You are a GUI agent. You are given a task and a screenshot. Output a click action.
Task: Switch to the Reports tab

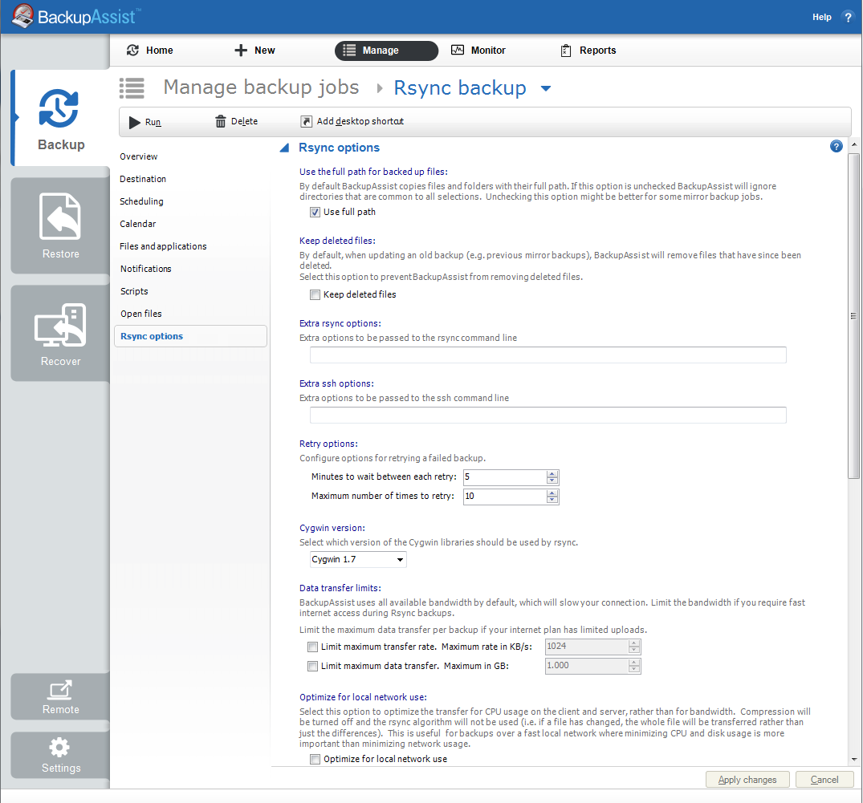coord(588,51)
